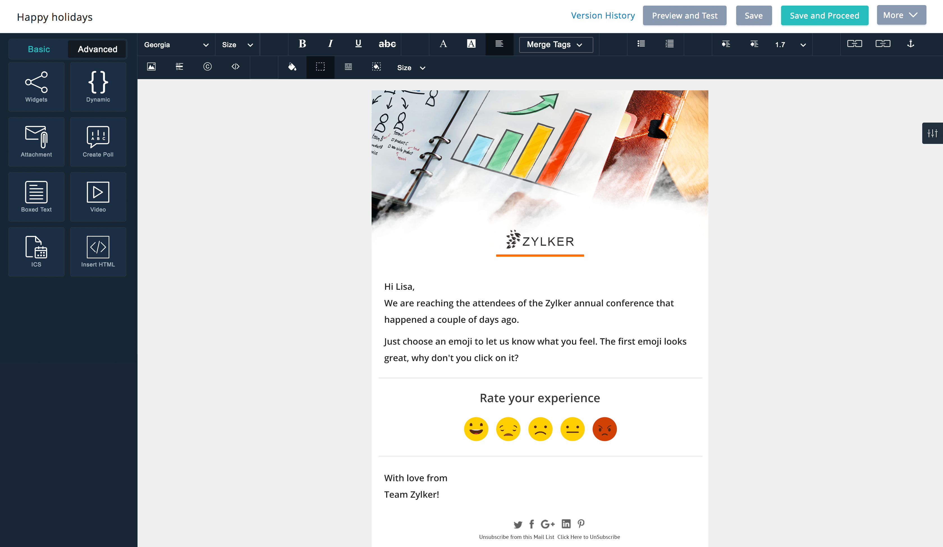943x547 pixels.
Task: Open the Create Poll component
Action: (x=98, y=142)
